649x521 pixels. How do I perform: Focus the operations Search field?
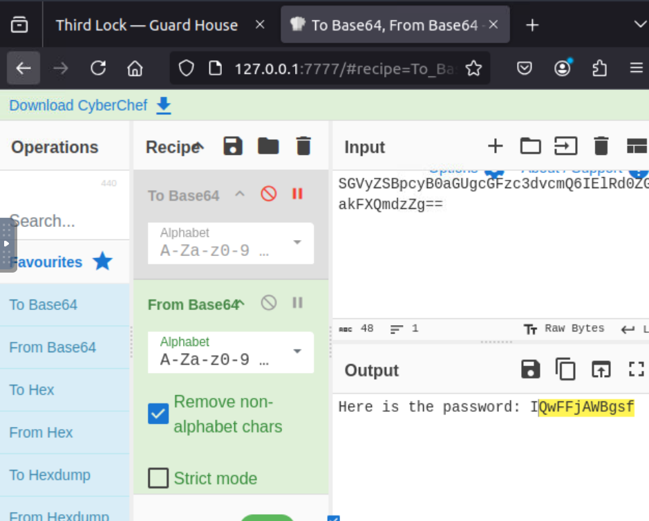62,221
